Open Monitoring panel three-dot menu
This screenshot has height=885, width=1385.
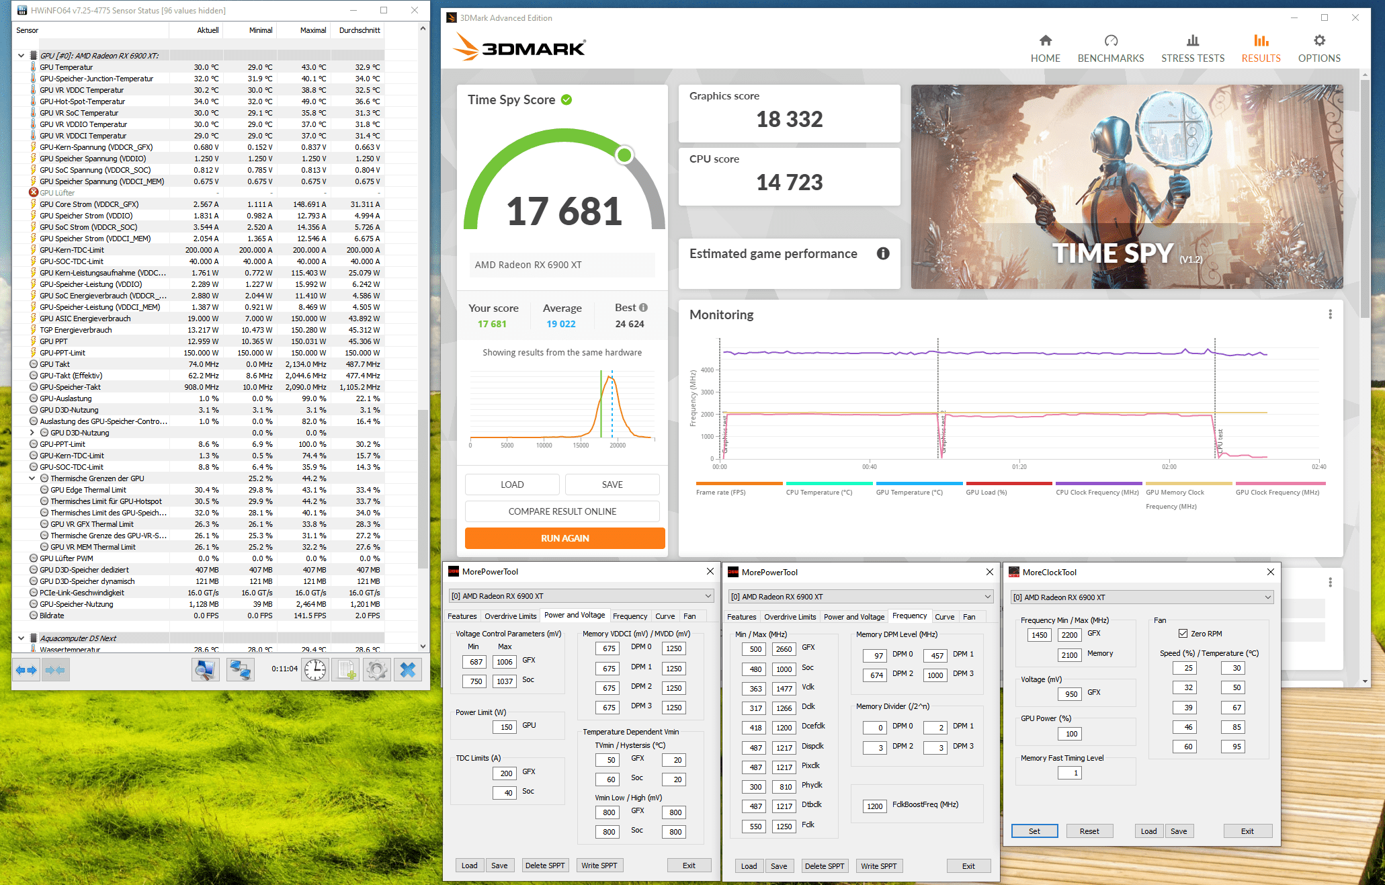coord(1330,314)
